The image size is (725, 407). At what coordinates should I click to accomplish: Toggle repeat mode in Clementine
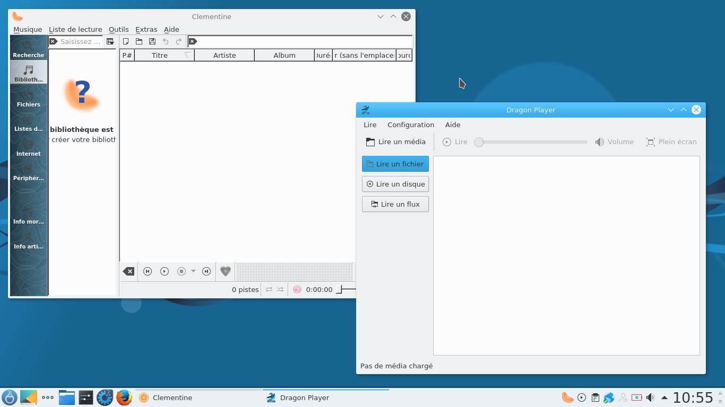(269, 289)
